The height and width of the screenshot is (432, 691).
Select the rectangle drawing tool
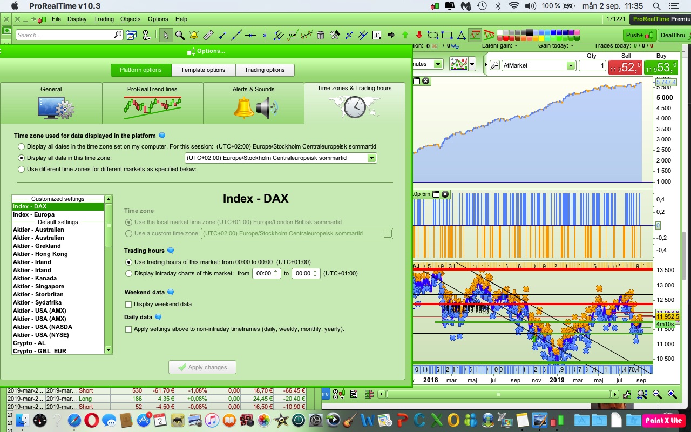[447, 35]
